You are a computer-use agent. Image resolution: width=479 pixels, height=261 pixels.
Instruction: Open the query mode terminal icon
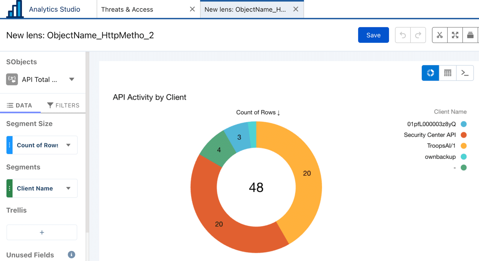(465, 73)
